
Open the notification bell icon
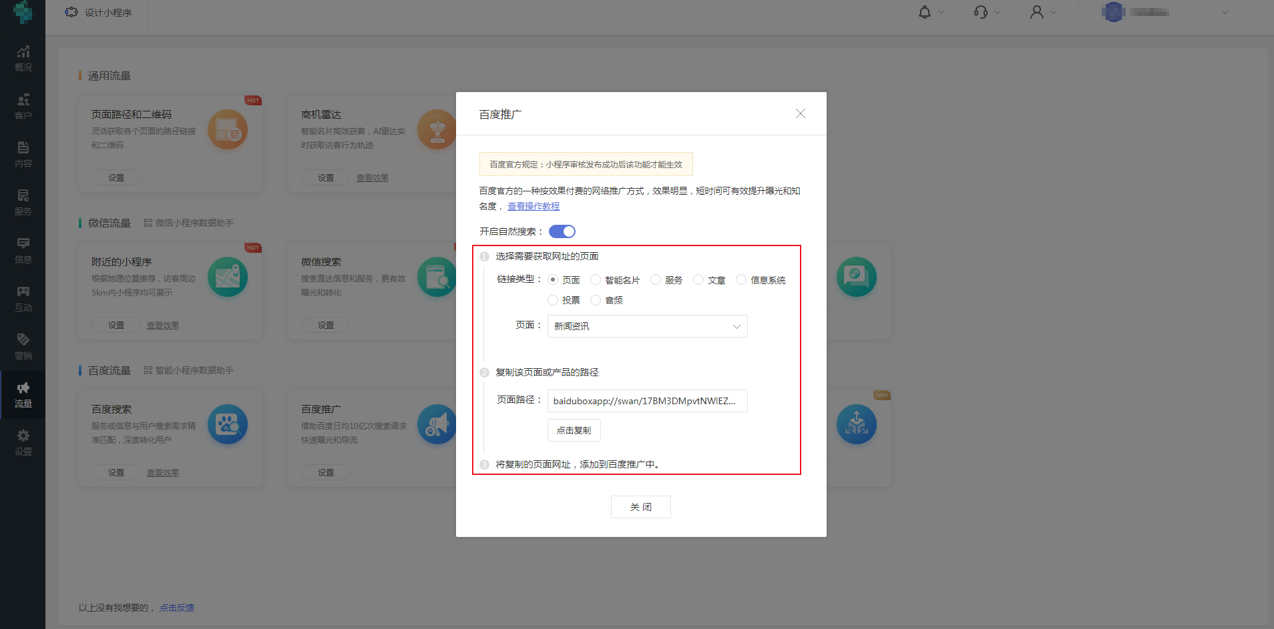tap(925, 12)
